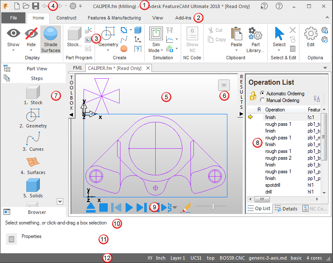
Task: Click the Sim Mode icon
Action: click(x=156, y=33)
